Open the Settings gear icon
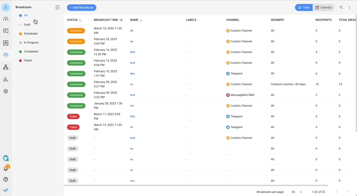Image resolution: width=357 pixels, height=196 pixels. tap(6, 91)
